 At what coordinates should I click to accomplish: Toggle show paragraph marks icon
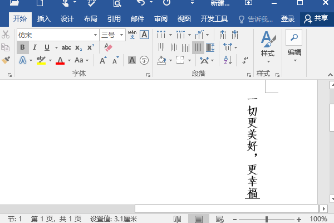(x=245, y=60)
